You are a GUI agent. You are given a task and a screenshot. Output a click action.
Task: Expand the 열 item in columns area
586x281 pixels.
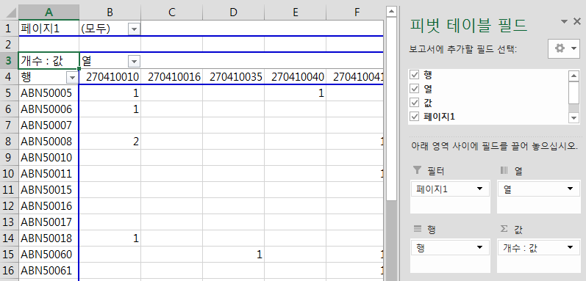coord(571,189)
